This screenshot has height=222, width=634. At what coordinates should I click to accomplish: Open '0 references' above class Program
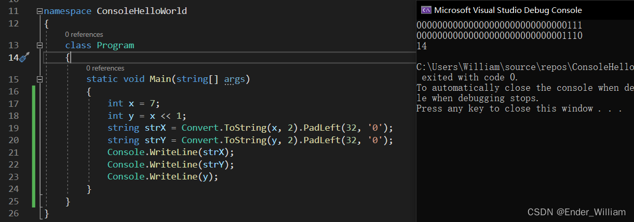84,34
